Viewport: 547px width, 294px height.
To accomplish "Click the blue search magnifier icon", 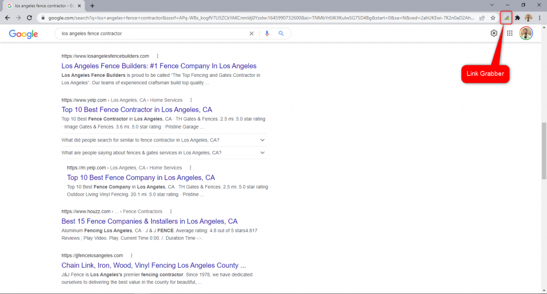I will 281,34.
